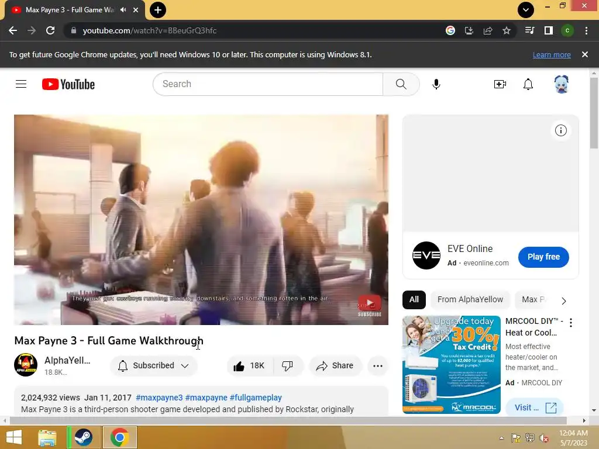The image size is (599, 449).
Task: Click the AlphaYell... channel name
Action: (x=67, y=360)
